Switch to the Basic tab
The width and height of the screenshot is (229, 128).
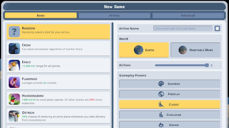click(41, 15)
